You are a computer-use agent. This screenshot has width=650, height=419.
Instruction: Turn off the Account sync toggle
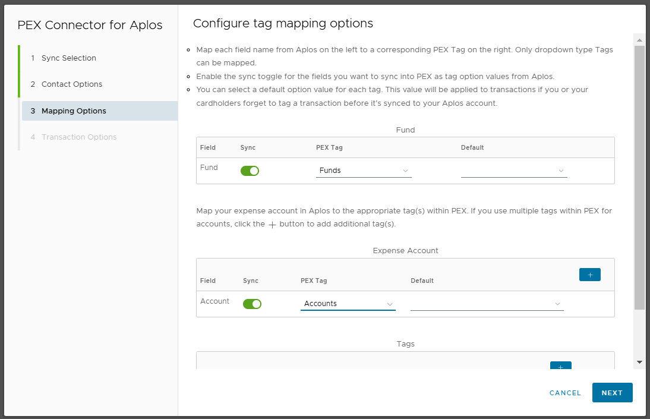(x=252, y=304)
